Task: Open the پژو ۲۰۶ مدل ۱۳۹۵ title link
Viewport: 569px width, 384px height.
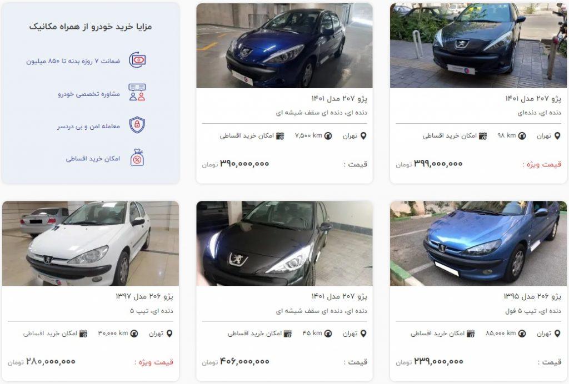Action: click(532, 296)
